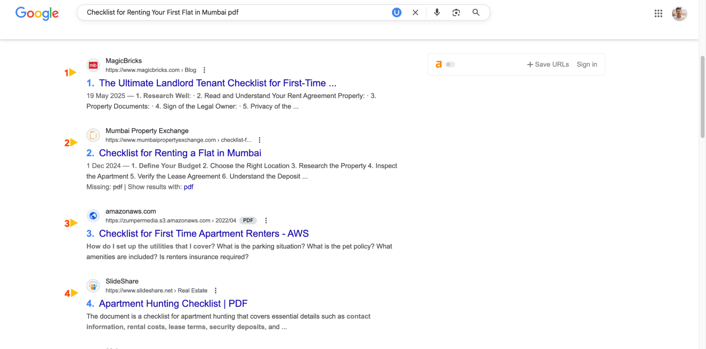The image size is (706, 349).
Task: Activate voice search with the microphone icon
Action: point(437,12)
